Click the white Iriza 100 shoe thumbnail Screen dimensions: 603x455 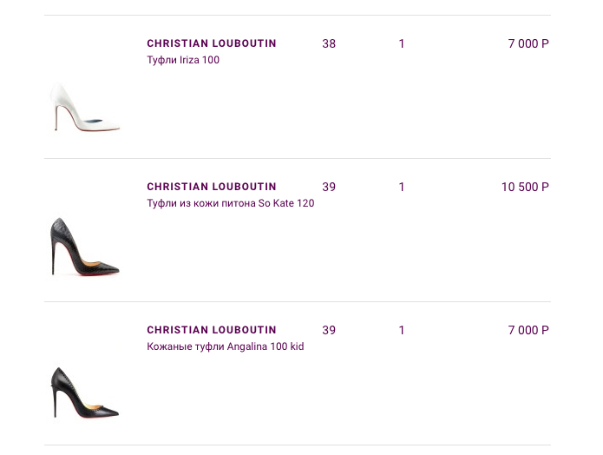pyautogui.click(x=84, y=109)
